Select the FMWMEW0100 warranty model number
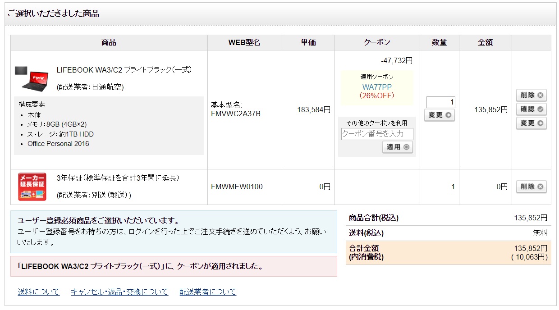Image resolution: width=559 pixels, height=310 pixels. pos(237,187)
